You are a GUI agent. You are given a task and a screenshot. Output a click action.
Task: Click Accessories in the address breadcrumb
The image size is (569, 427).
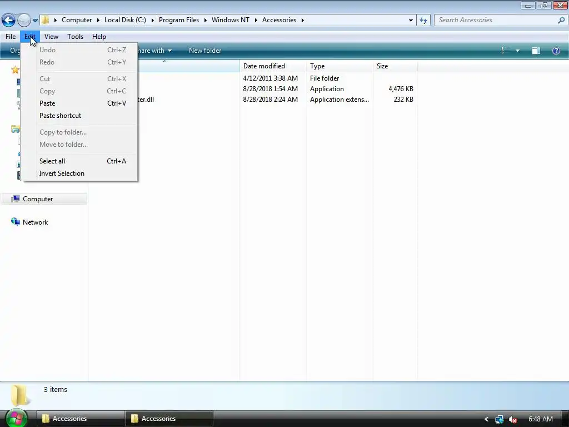coord(279,20)
